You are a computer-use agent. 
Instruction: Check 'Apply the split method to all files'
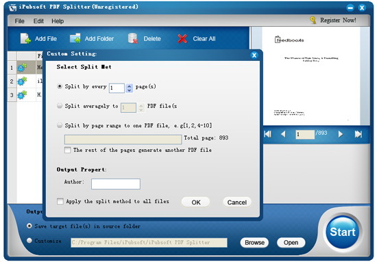[60, 201]
